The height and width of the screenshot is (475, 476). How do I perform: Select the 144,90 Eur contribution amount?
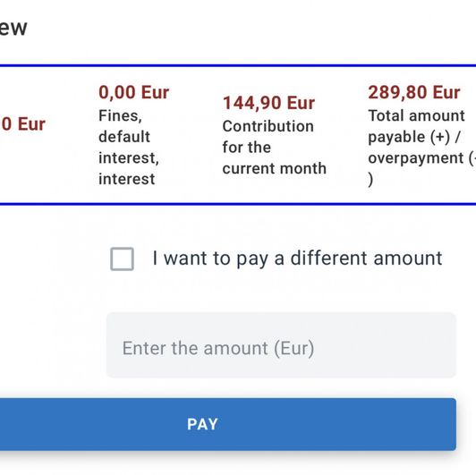pos(268,103)
